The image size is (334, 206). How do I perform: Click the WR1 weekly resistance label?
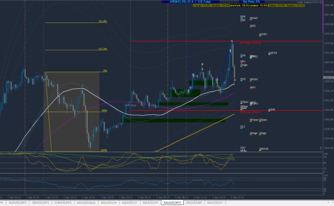coord(253,88)
